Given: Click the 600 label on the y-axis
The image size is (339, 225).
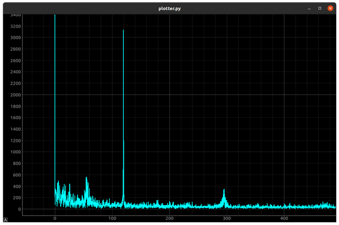Looking at the screenshot, I should point(16,175).
